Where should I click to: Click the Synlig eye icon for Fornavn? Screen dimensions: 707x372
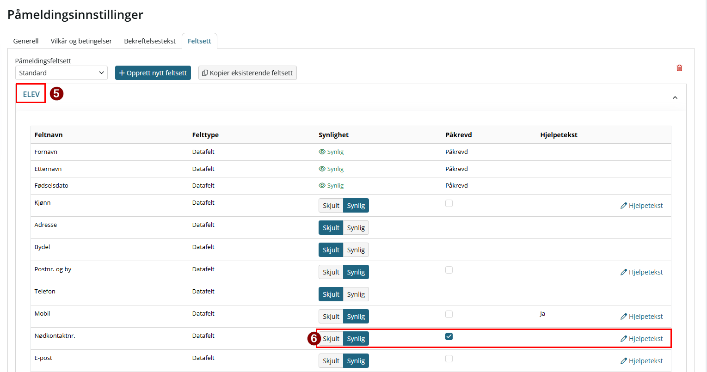[x=322, y=152]
